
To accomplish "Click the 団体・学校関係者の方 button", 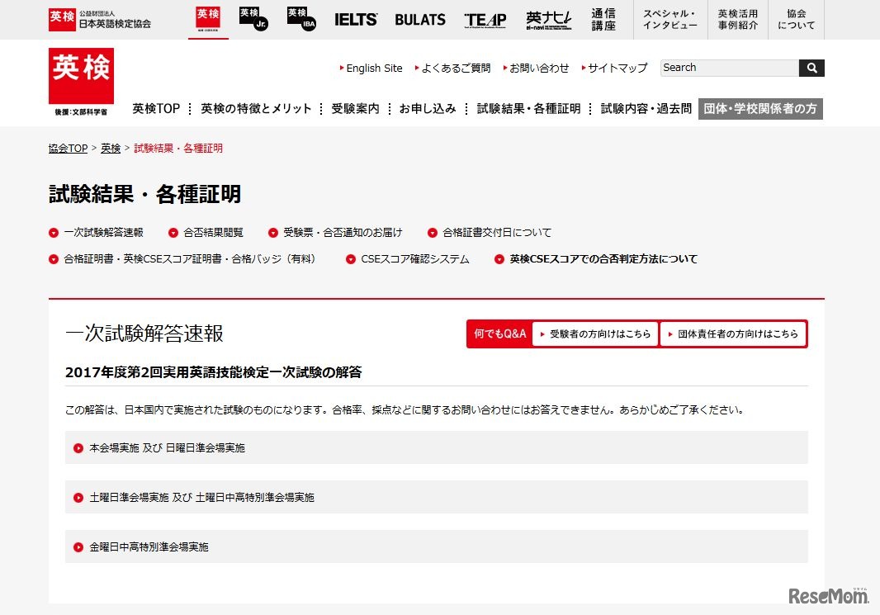I will click(x=760, y=108).
